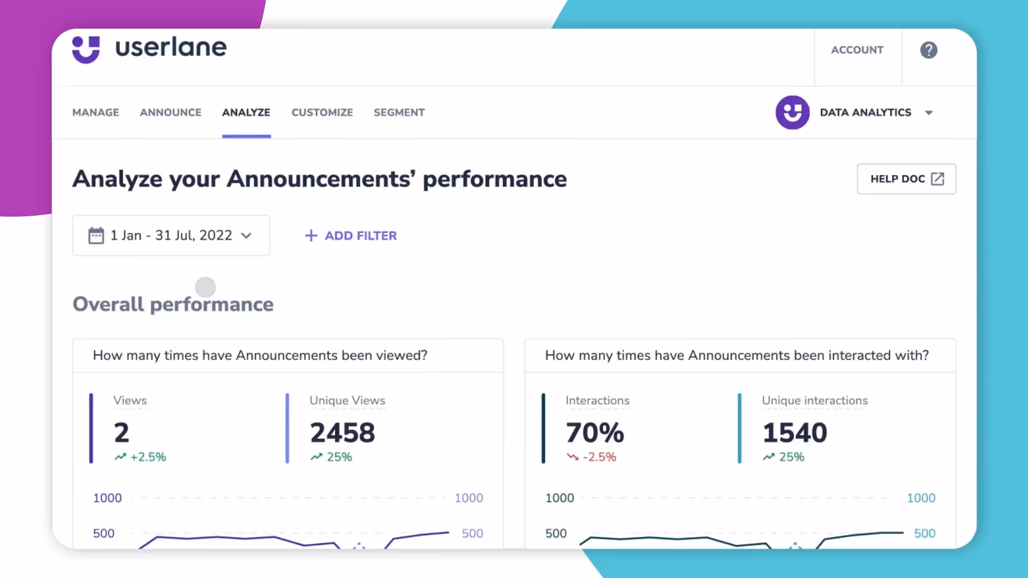
Task: Click the Add Filter button
Action: point(351,235)
